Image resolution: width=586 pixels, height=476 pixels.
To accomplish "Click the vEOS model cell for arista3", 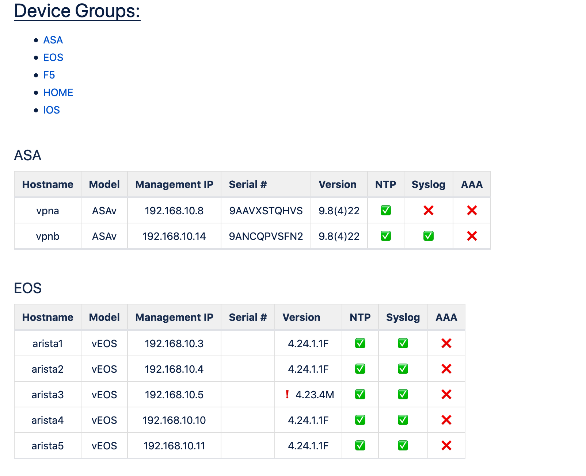I will coord(104,395).
